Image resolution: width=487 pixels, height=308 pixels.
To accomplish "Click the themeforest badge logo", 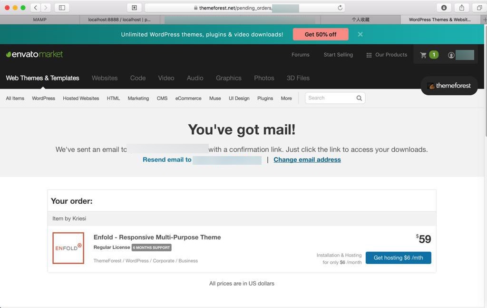I will tap(449, 86).
